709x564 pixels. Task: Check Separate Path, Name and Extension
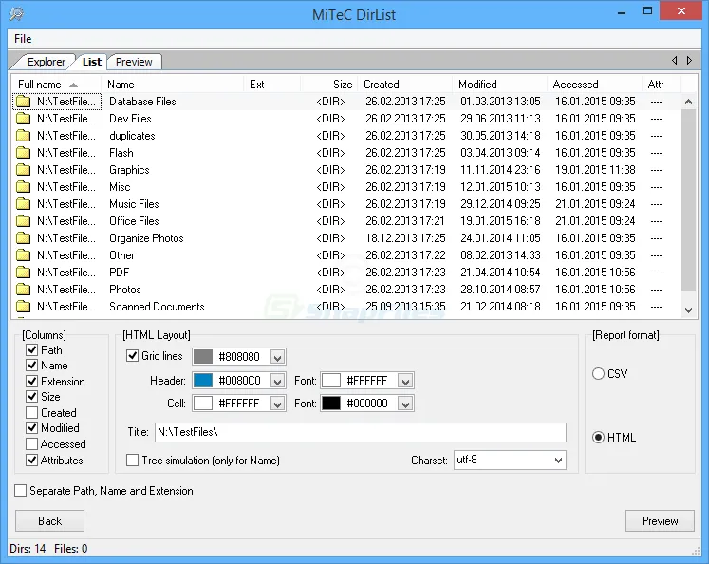pyautogui.click(x=20, y=491)
